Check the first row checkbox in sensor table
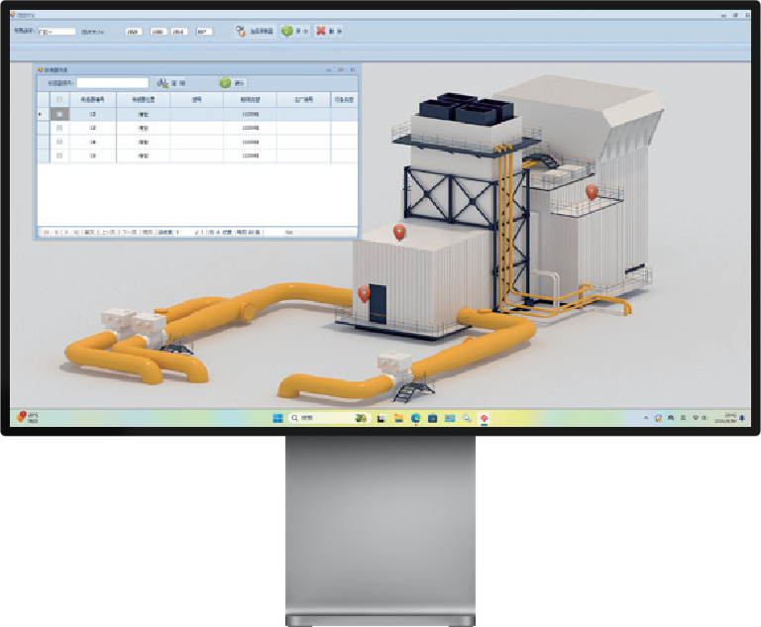The height and width of the screenshot is (627, 761). [x=59, y=115]
